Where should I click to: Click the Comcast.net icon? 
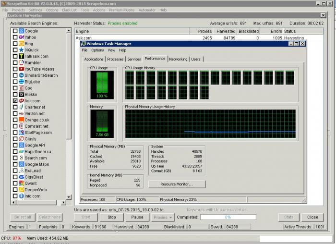(21, 126)
